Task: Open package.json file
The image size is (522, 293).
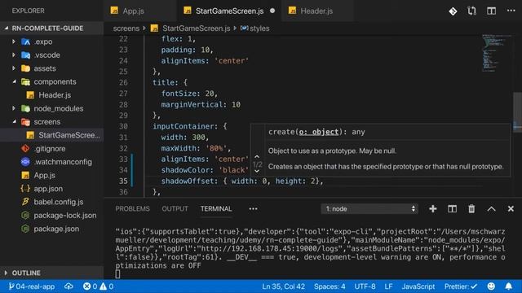Action: coord(56,229)
